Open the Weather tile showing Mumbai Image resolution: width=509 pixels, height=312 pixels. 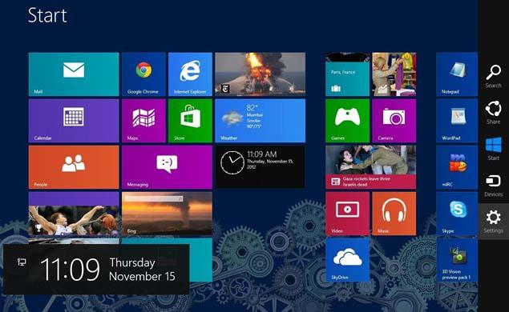tap(260, 121)
